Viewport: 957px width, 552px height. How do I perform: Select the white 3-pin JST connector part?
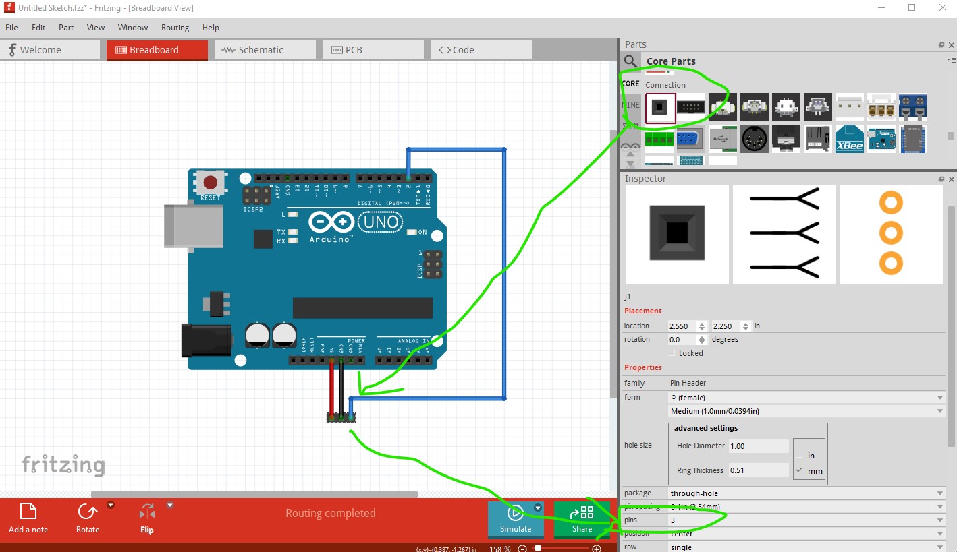point(850,108)
